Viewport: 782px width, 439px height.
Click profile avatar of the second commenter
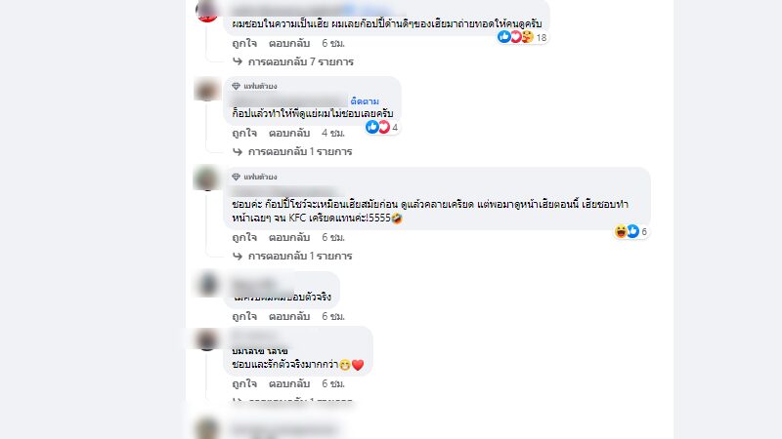pos(207,90)
